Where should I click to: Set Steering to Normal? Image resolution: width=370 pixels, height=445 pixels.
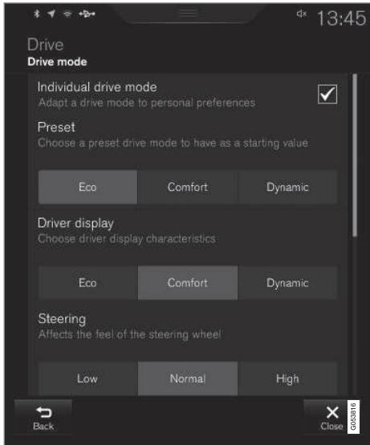[x=188, y=378]
